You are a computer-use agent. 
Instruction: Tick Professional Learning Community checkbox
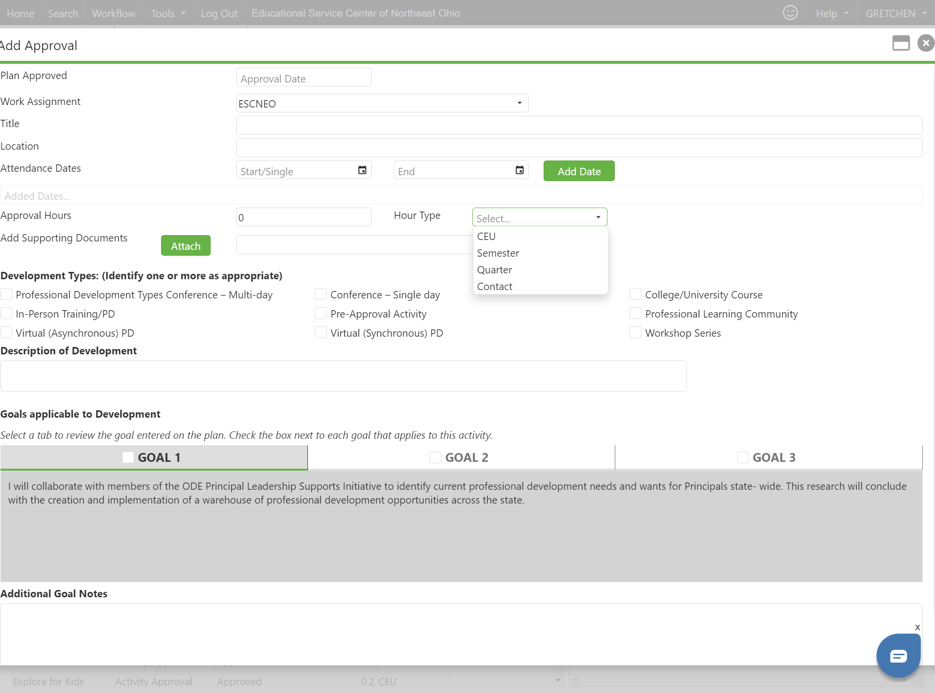pyautogui.click(x=635, y=313)
